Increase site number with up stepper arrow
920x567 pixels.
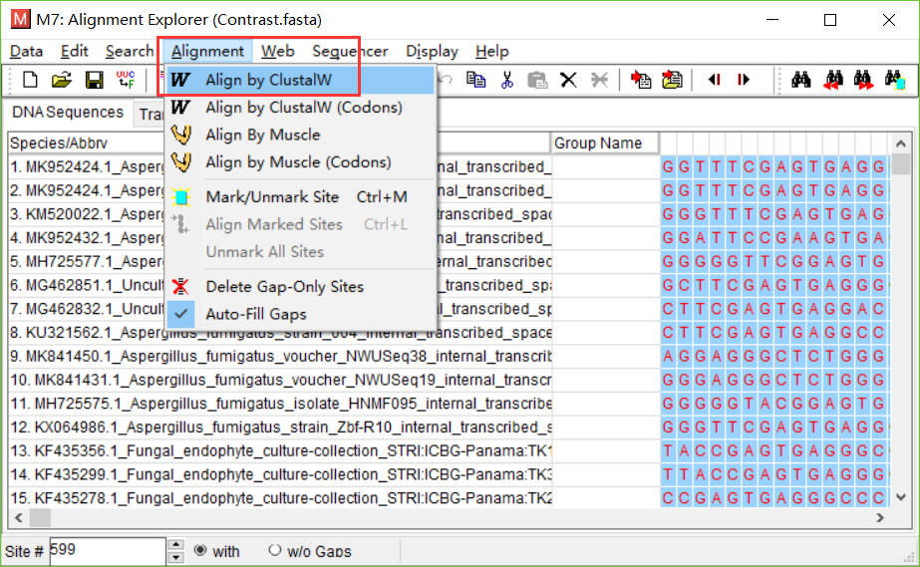coord(176,545)
